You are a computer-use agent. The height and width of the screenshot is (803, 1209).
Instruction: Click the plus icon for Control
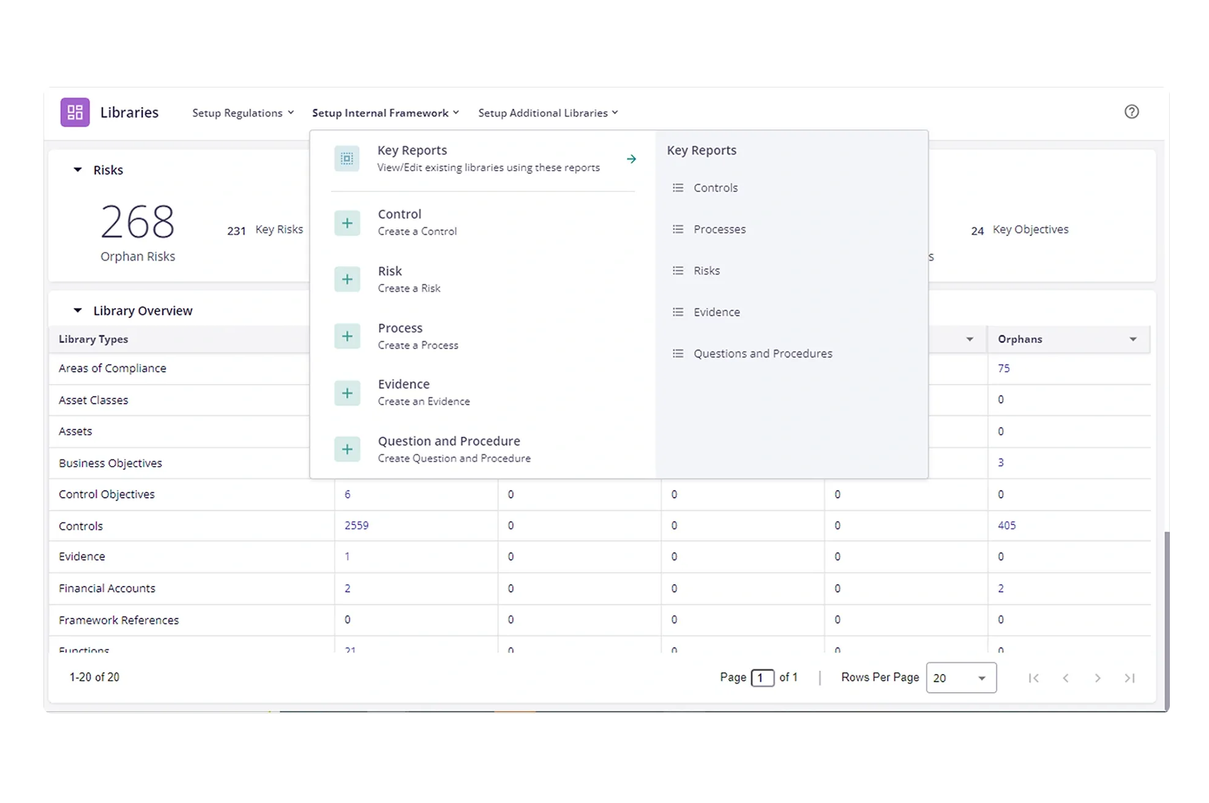point(347,223)
